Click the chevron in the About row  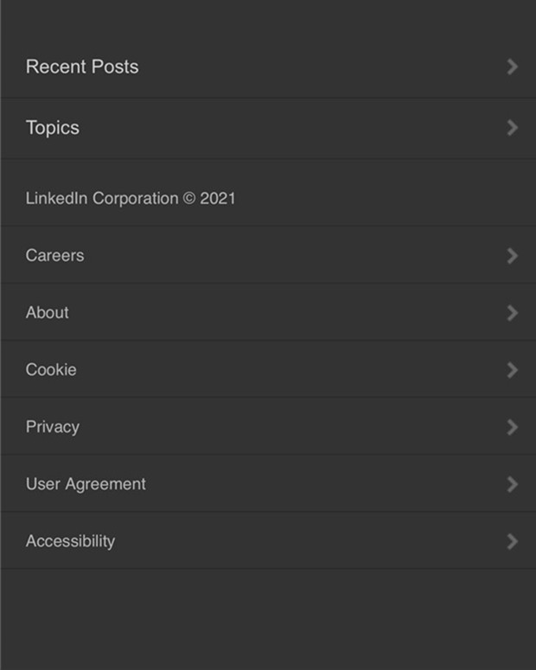[512, 313]
